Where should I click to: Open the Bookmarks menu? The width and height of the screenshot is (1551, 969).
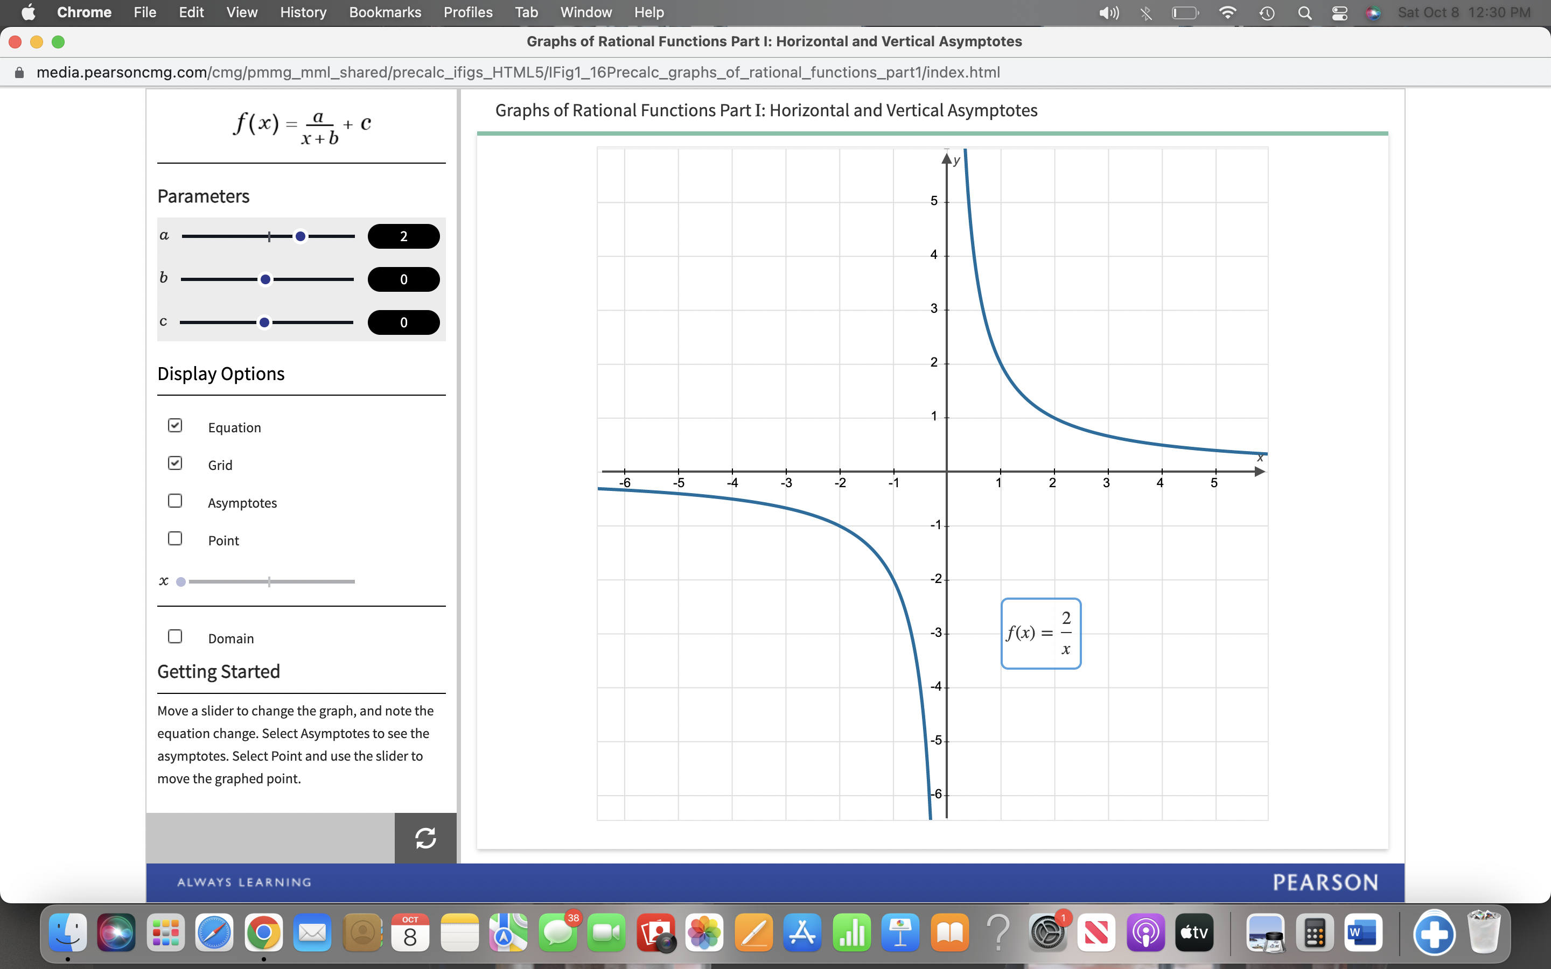(x=385, y=13)
